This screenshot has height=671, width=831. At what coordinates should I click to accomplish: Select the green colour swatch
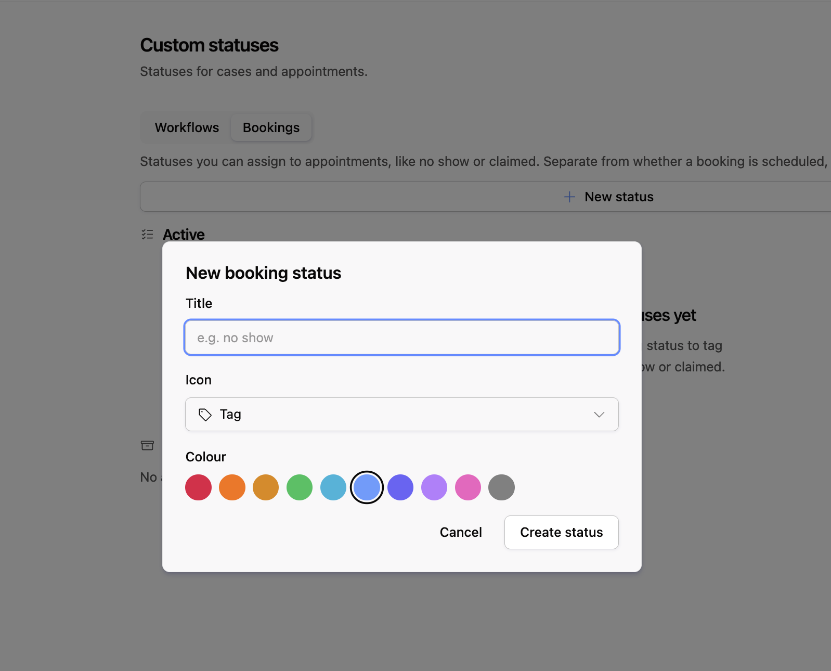point(300,487)
